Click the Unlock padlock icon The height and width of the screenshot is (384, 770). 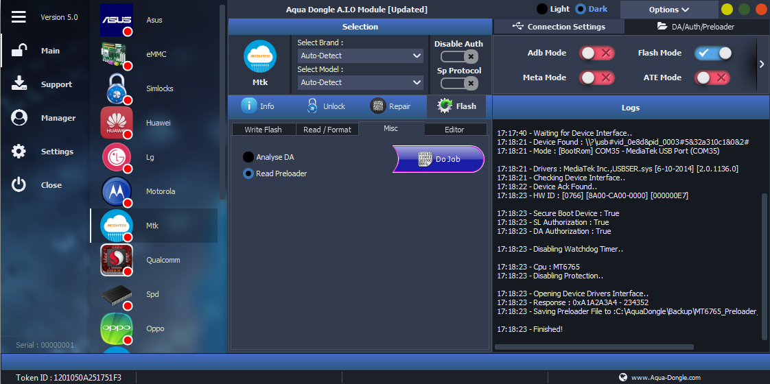(x=312, y=106)
